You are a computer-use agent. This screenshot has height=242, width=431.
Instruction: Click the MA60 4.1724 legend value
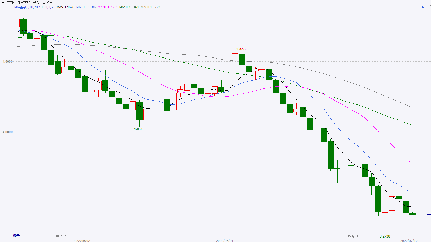tap(150, 7)
